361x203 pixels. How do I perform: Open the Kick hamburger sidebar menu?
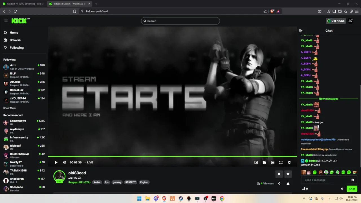tap(6, 21)
